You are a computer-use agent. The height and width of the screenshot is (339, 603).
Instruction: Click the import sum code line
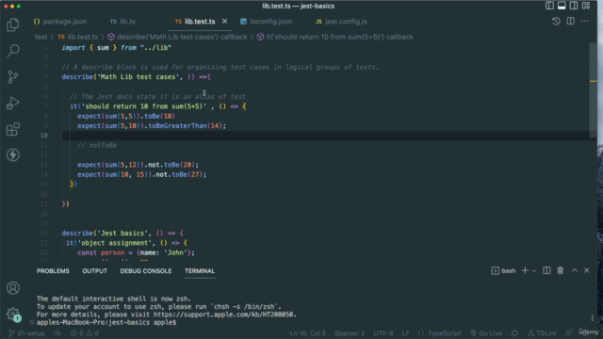click(117, 48)
